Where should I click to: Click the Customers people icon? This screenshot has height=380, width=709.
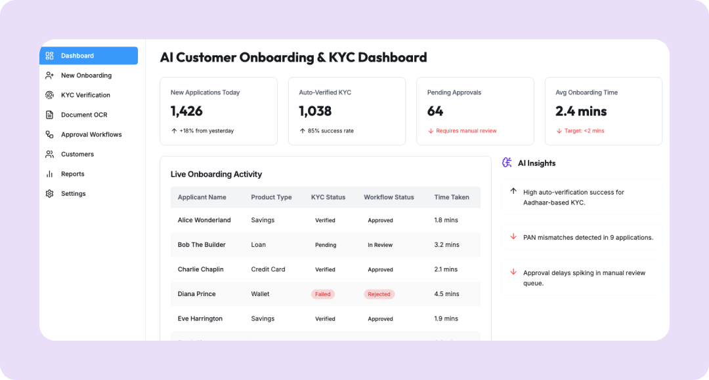pos(49,154)
